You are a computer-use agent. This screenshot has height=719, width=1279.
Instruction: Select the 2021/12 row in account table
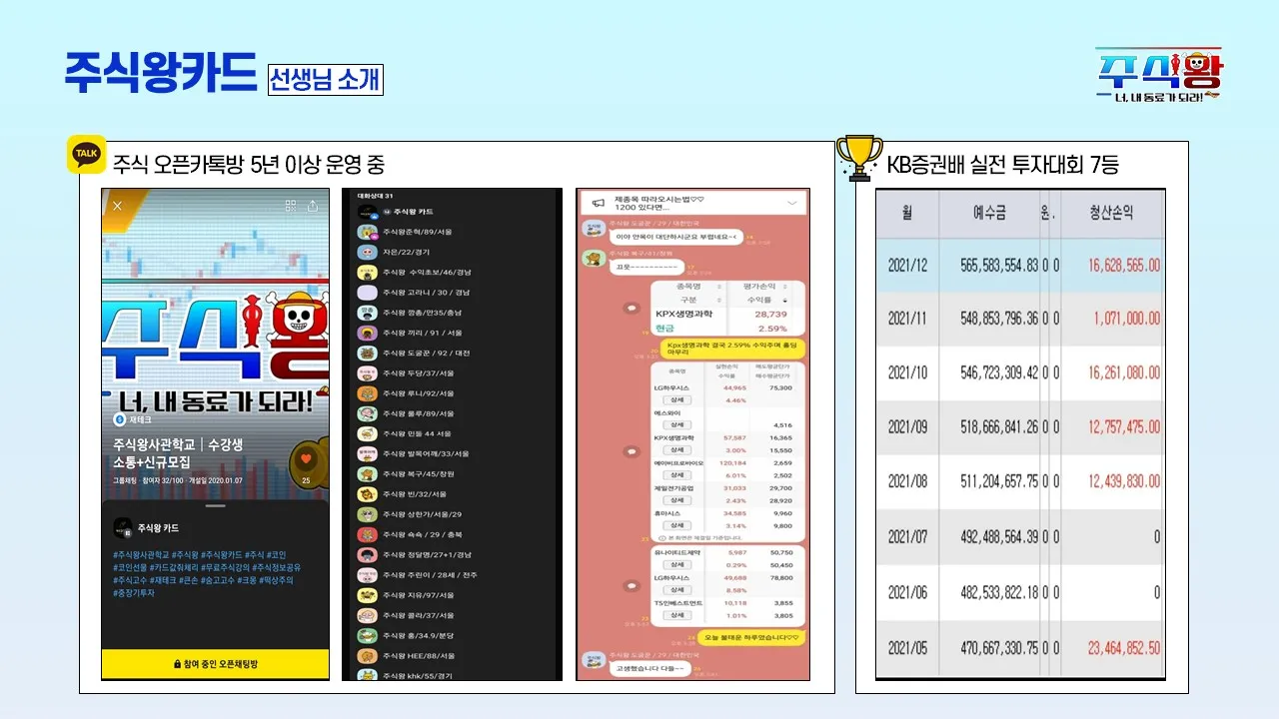[x=1019, y=266]
